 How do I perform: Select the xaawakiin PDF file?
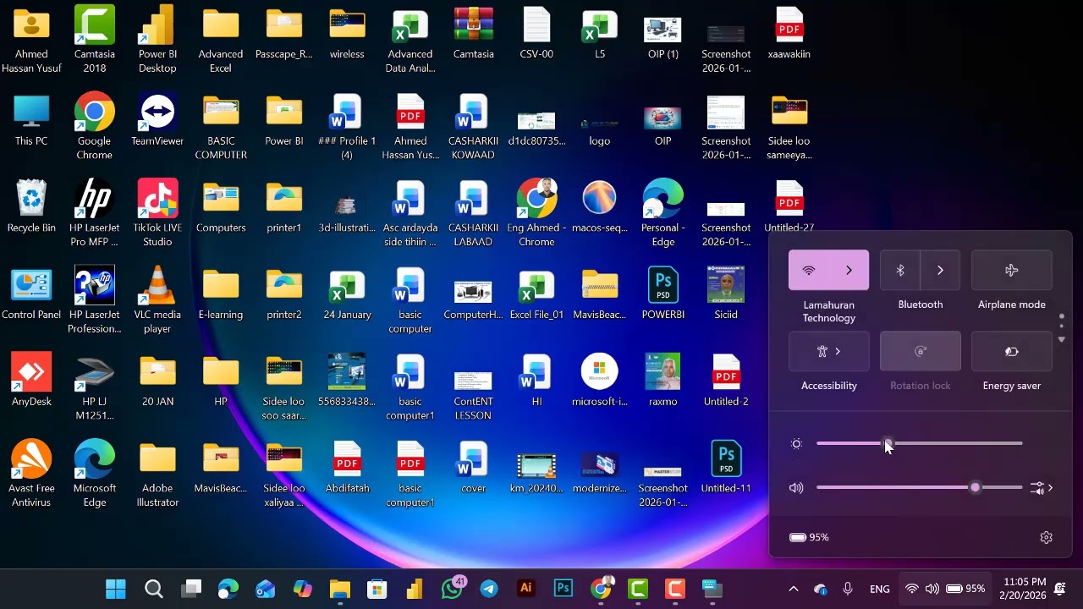pyautogui.click(x=789, y=32)
